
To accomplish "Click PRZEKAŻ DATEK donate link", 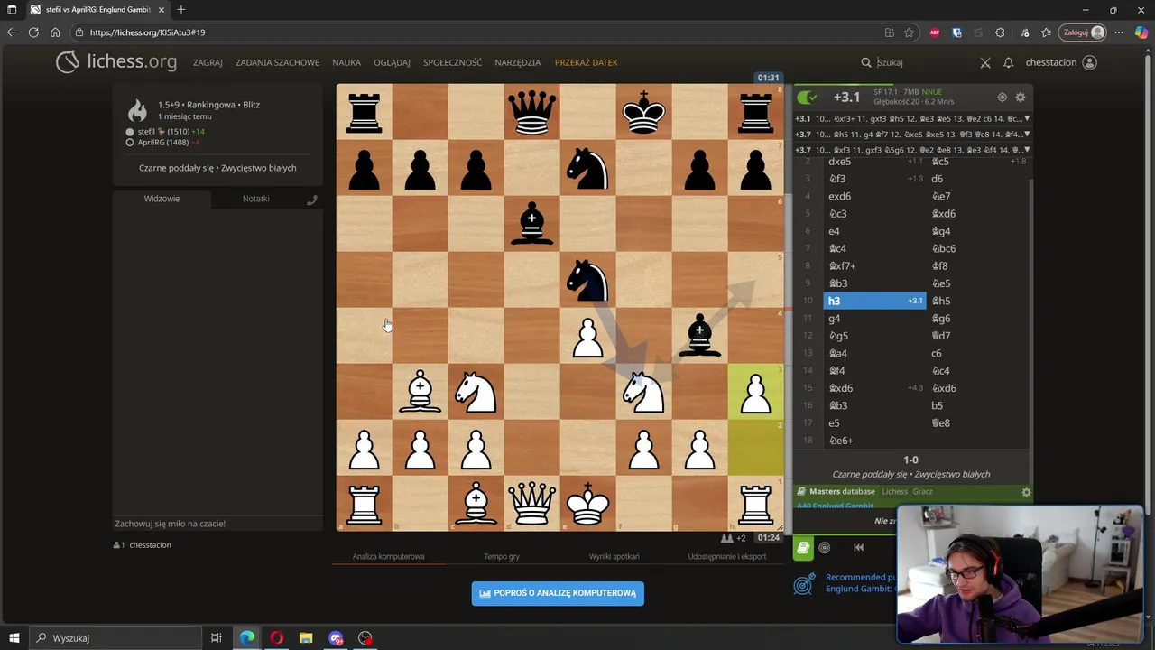I will (587, 62).
